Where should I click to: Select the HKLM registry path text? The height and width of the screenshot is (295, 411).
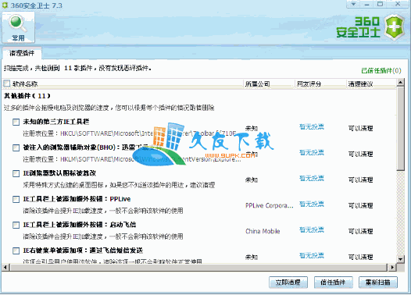pos(151,159)
